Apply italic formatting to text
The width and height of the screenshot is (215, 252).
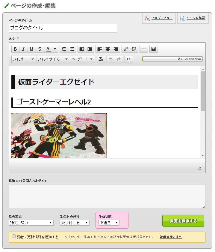point(23,49)
